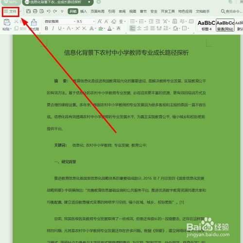Switch to the 插入 ribbon tab
Image resolution: width=243 pixels, height=243 pixels.
tap(84, 11)
